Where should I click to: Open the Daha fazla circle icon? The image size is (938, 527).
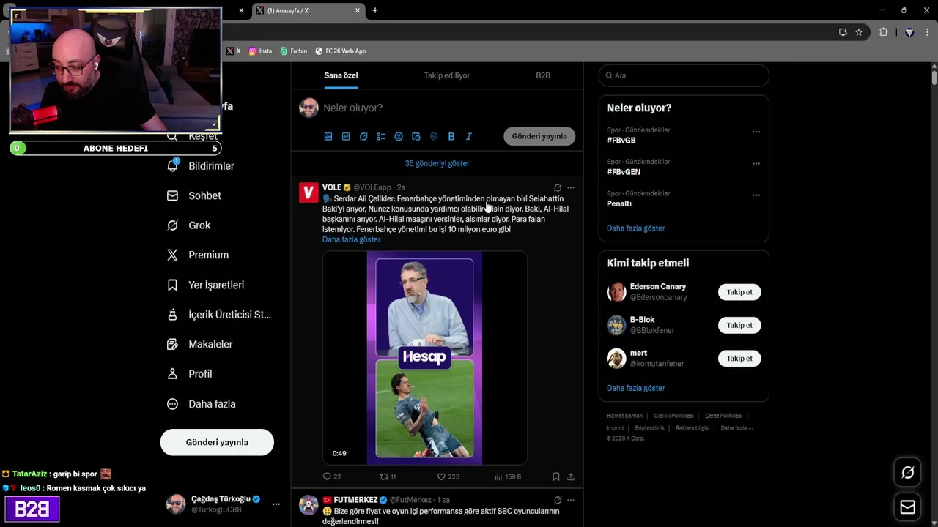pos(172,404)
